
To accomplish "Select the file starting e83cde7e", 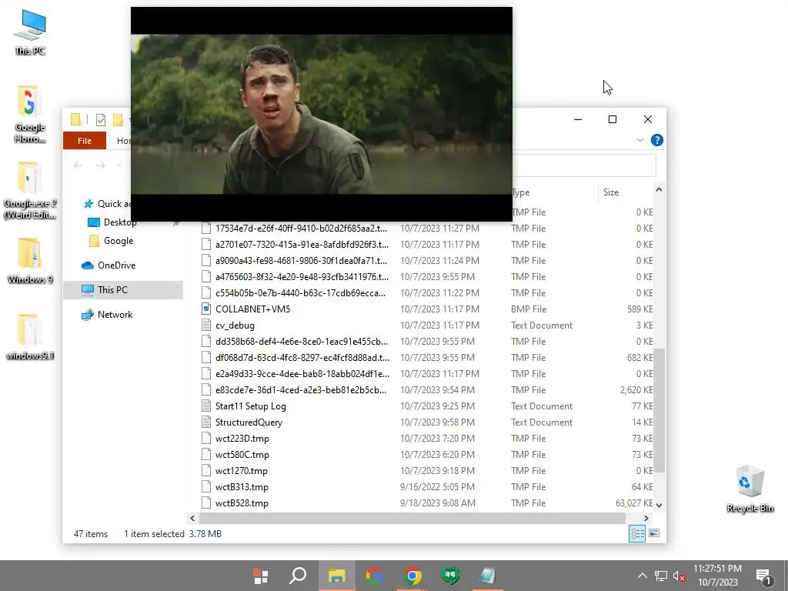I will coord(426,390).
